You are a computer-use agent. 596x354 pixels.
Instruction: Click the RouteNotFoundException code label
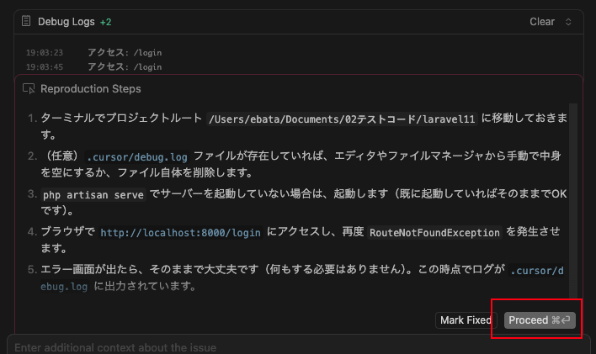(x=436, y=232)
